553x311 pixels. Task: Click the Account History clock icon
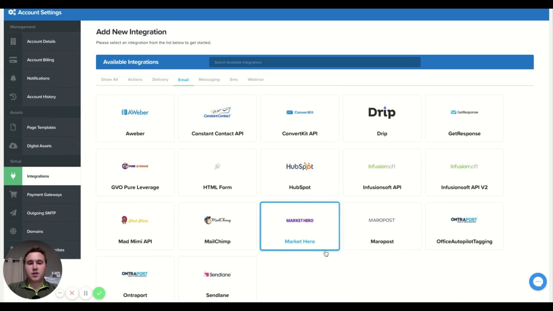coord(13,97)
